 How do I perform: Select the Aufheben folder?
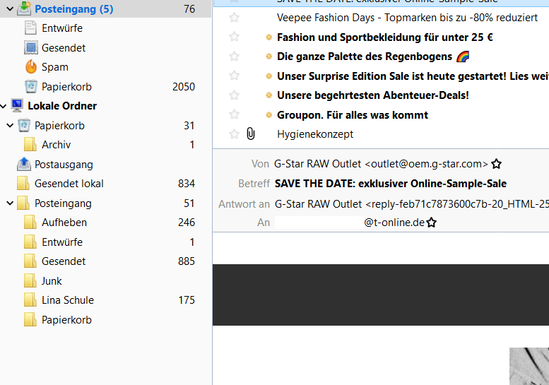pyautogui.click(x=64, y=223)
